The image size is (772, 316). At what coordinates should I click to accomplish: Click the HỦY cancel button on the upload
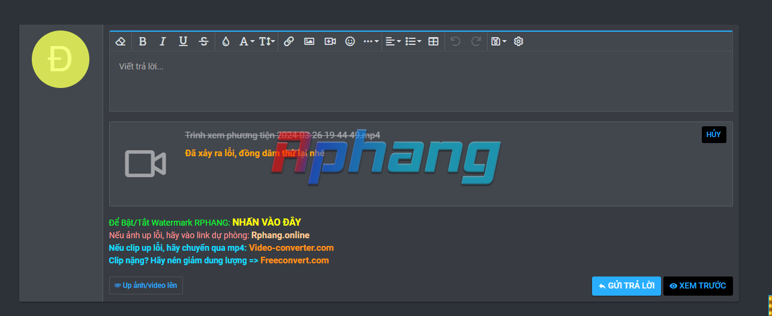click(714, 135)
